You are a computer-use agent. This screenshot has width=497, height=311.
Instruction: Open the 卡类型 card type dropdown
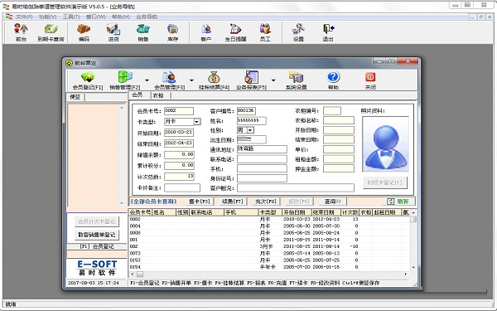[x=197, y=122]
